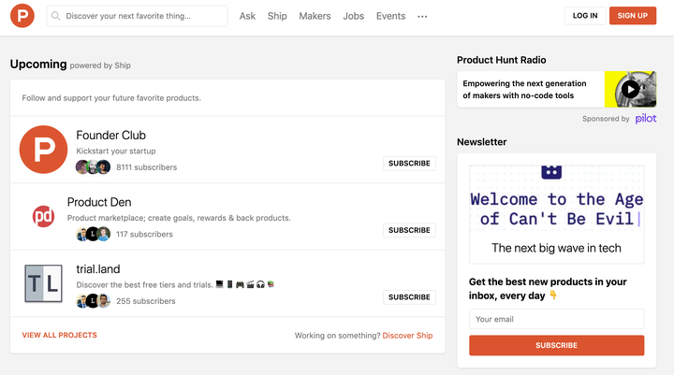Click the search magnifier icon
The image size is (674, 375).
click(x=55, y=16)
